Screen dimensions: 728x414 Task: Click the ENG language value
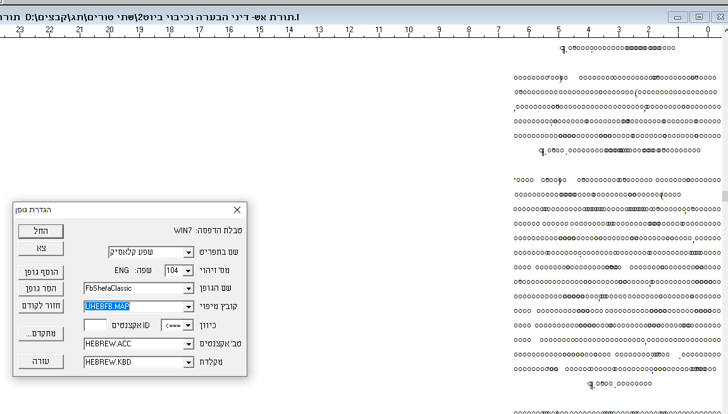121,271
